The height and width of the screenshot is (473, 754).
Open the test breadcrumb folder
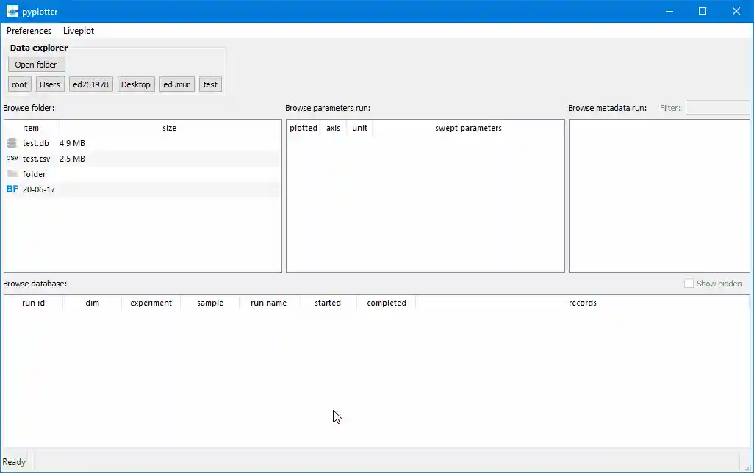click(x=210, y=84)
